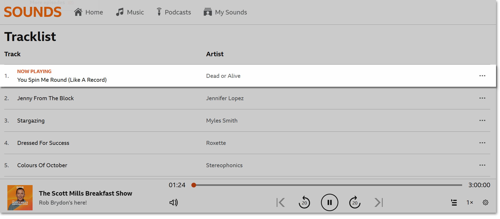Mute audio with the speaker icon
The image size is (500, 219).
pos(174,202)
